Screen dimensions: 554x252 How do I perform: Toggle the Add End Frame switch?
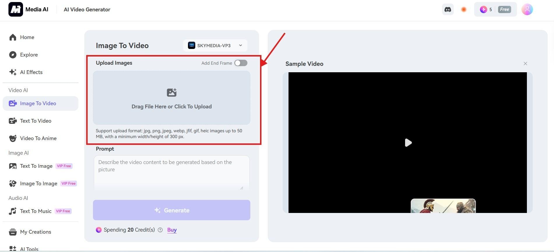(241, 63)
